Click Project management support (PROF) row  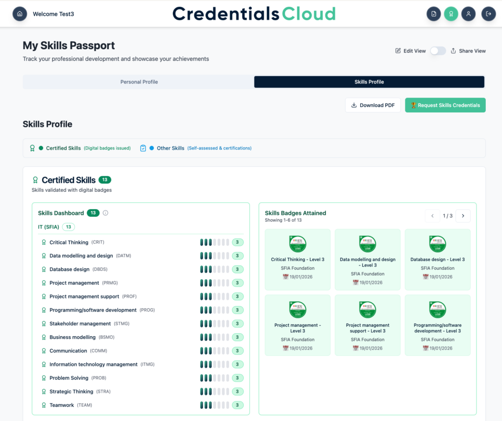(141, 296)
